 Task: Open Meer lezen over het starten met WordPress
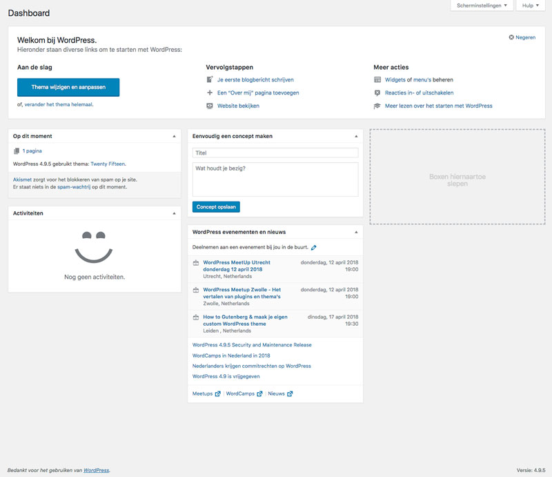[438, 106]
